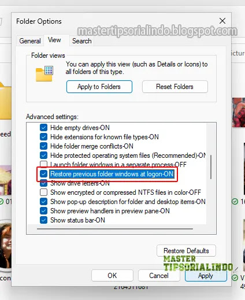Enable Show encrypted or compressed NTFS files

[43, 192]
